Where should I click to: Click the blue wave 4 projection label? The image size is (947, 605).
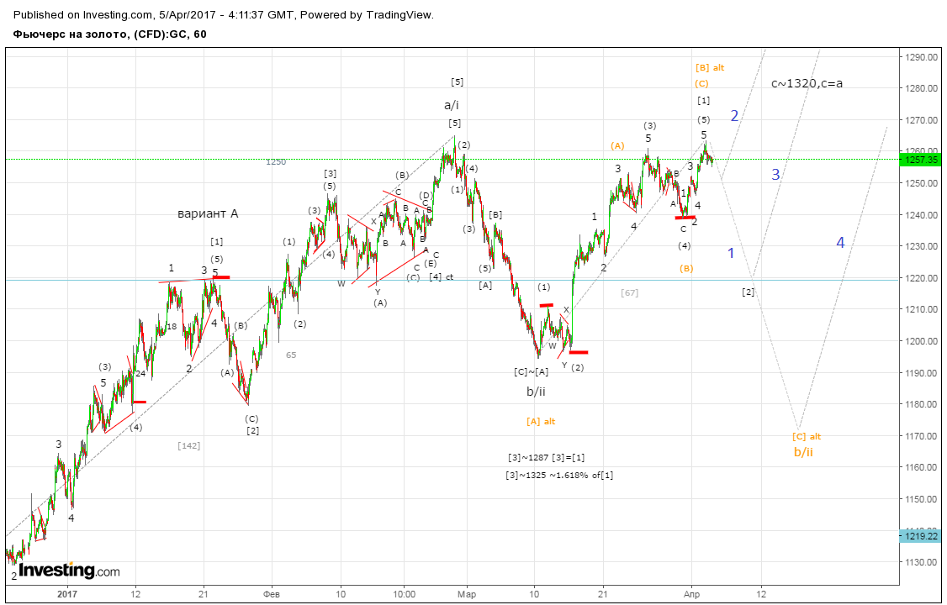click(x=840, y=243)
